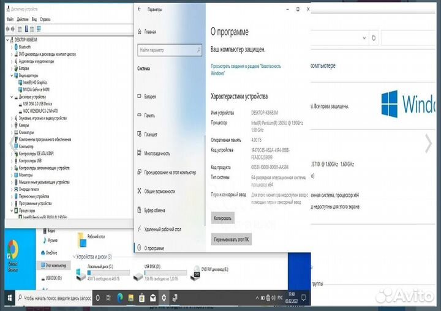Click scan hardware monitor icon in toolbar
The height and width of the screenshot is (311, 441).
point(39,29)
